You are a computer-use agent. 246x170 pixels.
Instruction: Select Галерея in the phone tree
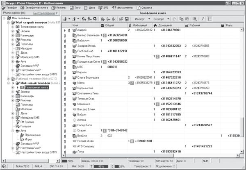pyautogui.click(x=26, y=126)
